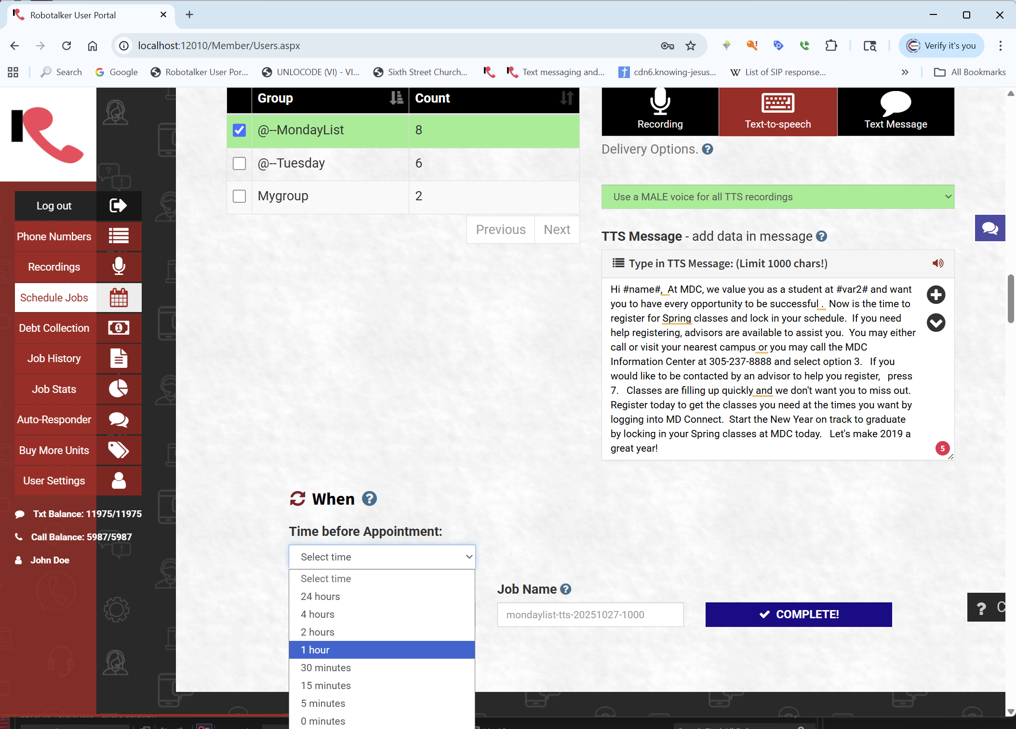The height and width of the screenshot is (729, 1016).
Task: Click the Job Name help question icon
Action: point(566,589)
